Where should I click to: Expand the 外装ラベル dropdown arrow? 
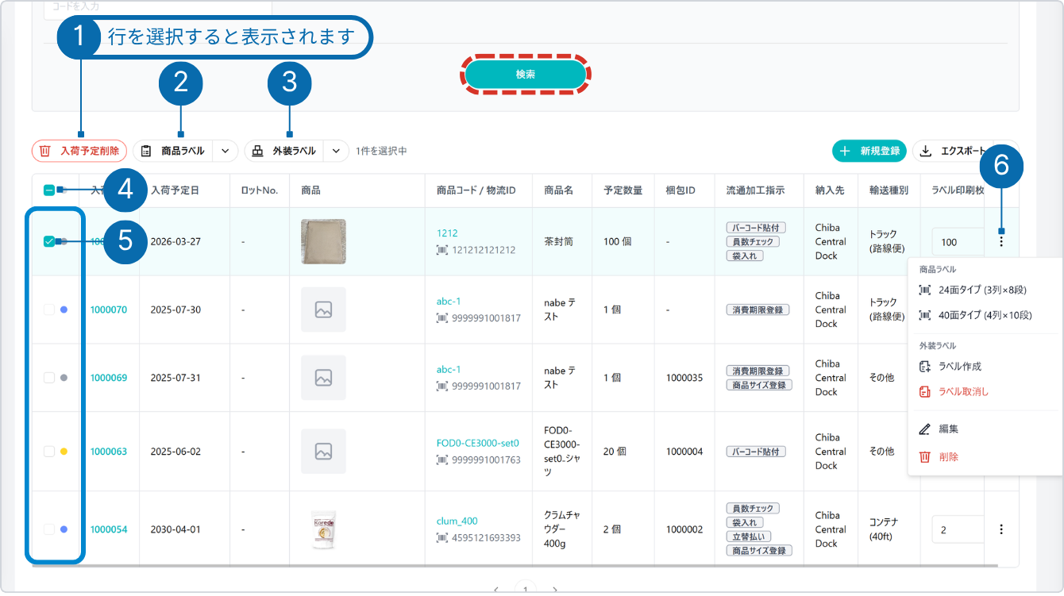pyautogui.click(x=336, y=151)
